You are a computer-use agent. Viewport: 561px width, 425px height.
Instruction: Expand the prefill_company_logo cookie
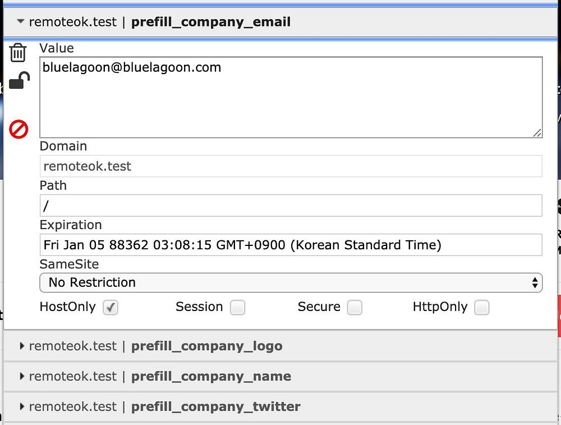pyautogui.click(x=21, y=346)
